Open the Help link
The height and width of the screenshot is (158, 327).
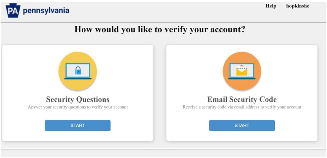[x=271, y=6]
